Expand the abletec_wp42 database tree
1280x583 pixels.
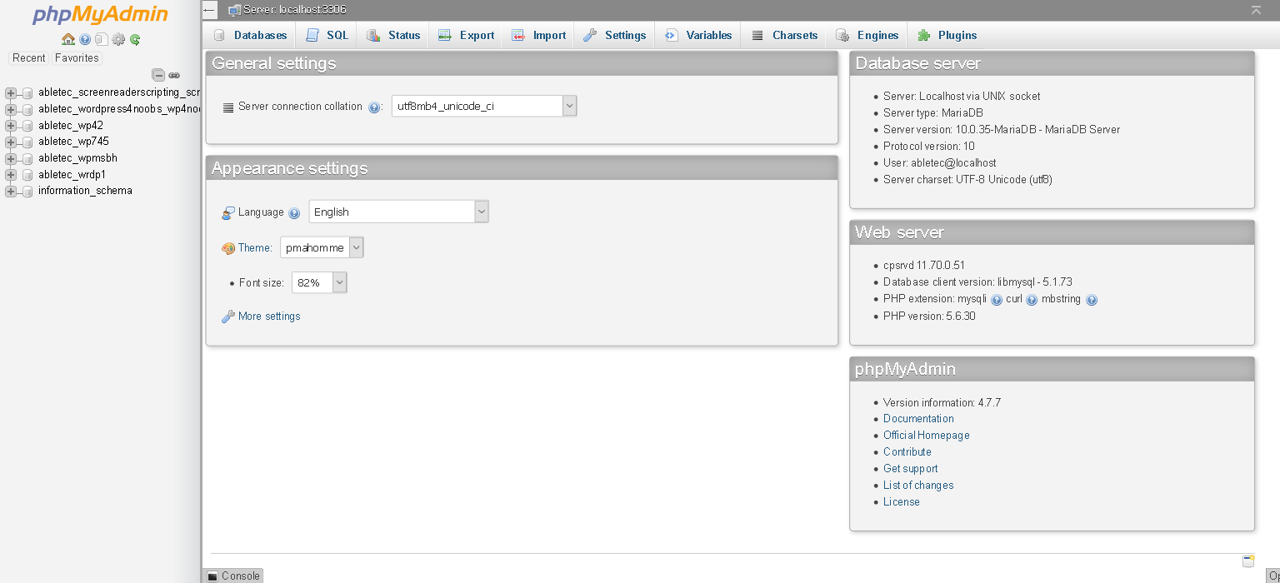tap(11, 126)
